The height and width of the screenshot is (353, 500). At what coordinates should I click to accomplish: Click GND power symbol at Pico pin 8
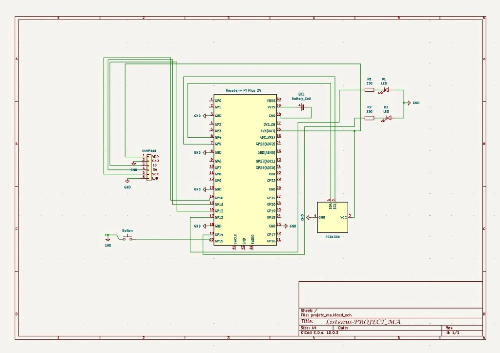(205, 152)
